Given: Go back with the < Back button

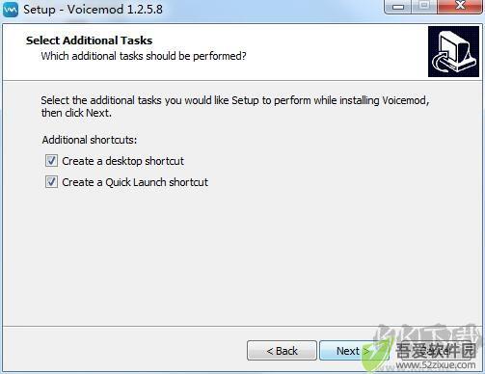Looking at the screenshot, I should click(x=282, y=351).
